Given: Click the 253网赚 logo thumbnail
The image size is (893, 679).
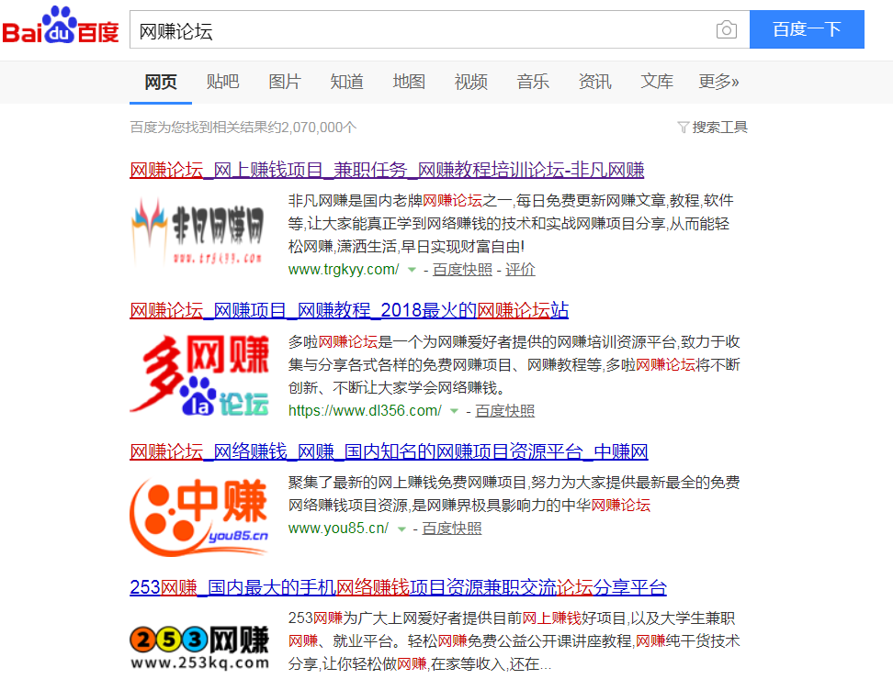Looking at the screenshot, I should (x=199, y=647).
